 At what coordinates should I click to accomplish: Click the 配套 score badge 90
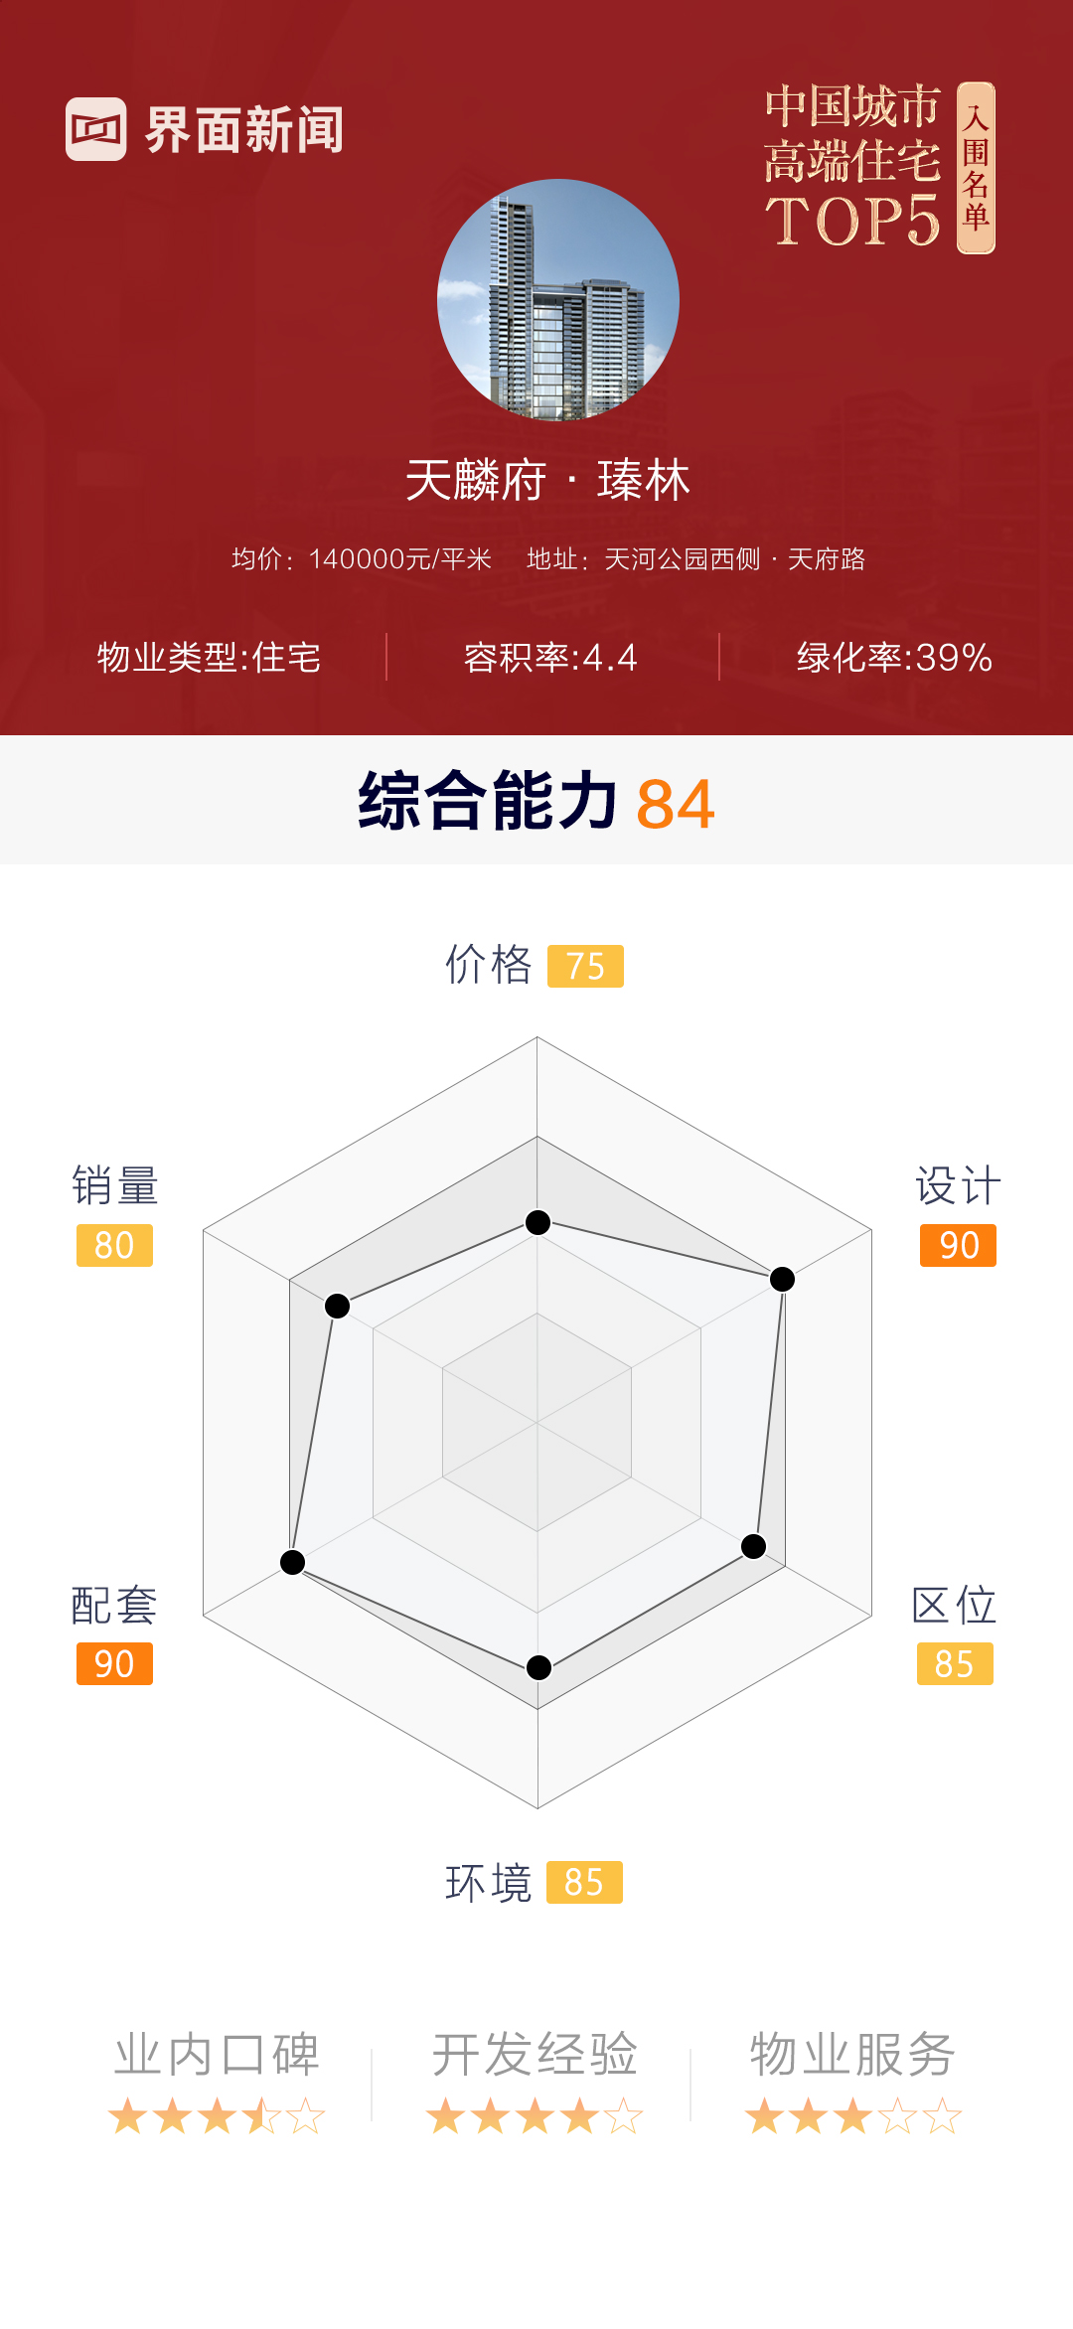[x=114, y=1663]
